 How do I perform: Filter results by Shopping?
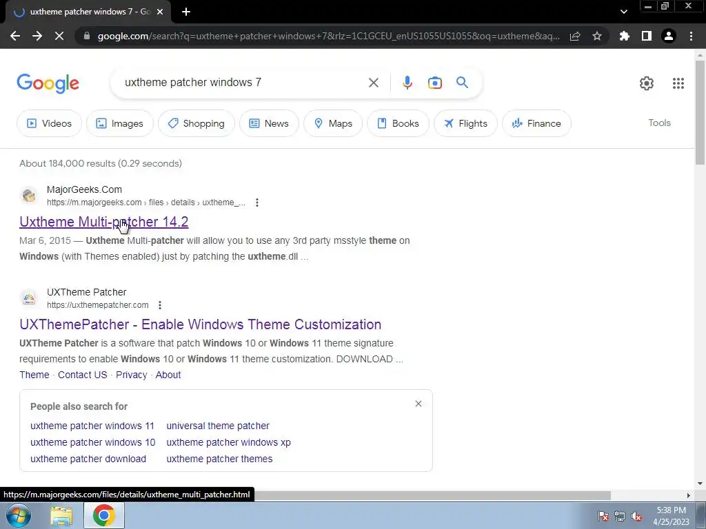click(196, 123)
